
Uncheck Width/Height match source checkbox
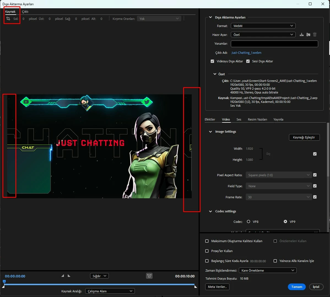tap(315, 154)
